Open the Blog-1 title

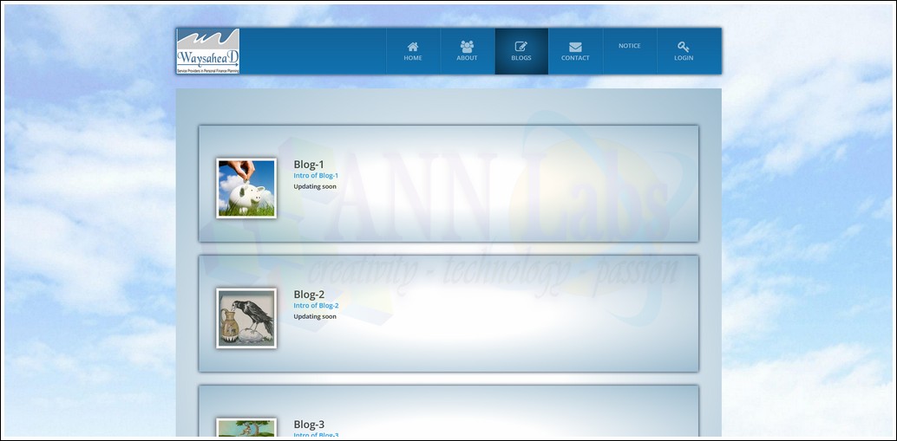click(x=309, y=165)
